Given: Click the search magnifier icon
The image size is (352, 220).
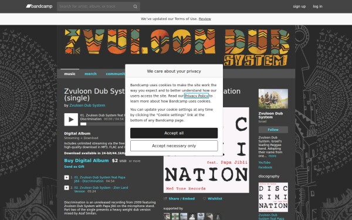Looking at the screenshot, I should [135, 6].
